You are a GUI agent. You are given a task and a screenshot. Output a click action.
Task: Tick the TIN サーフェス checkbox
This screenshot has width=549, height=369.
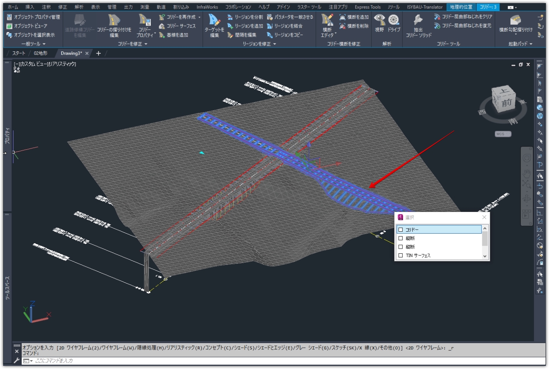tap(400, 255)
